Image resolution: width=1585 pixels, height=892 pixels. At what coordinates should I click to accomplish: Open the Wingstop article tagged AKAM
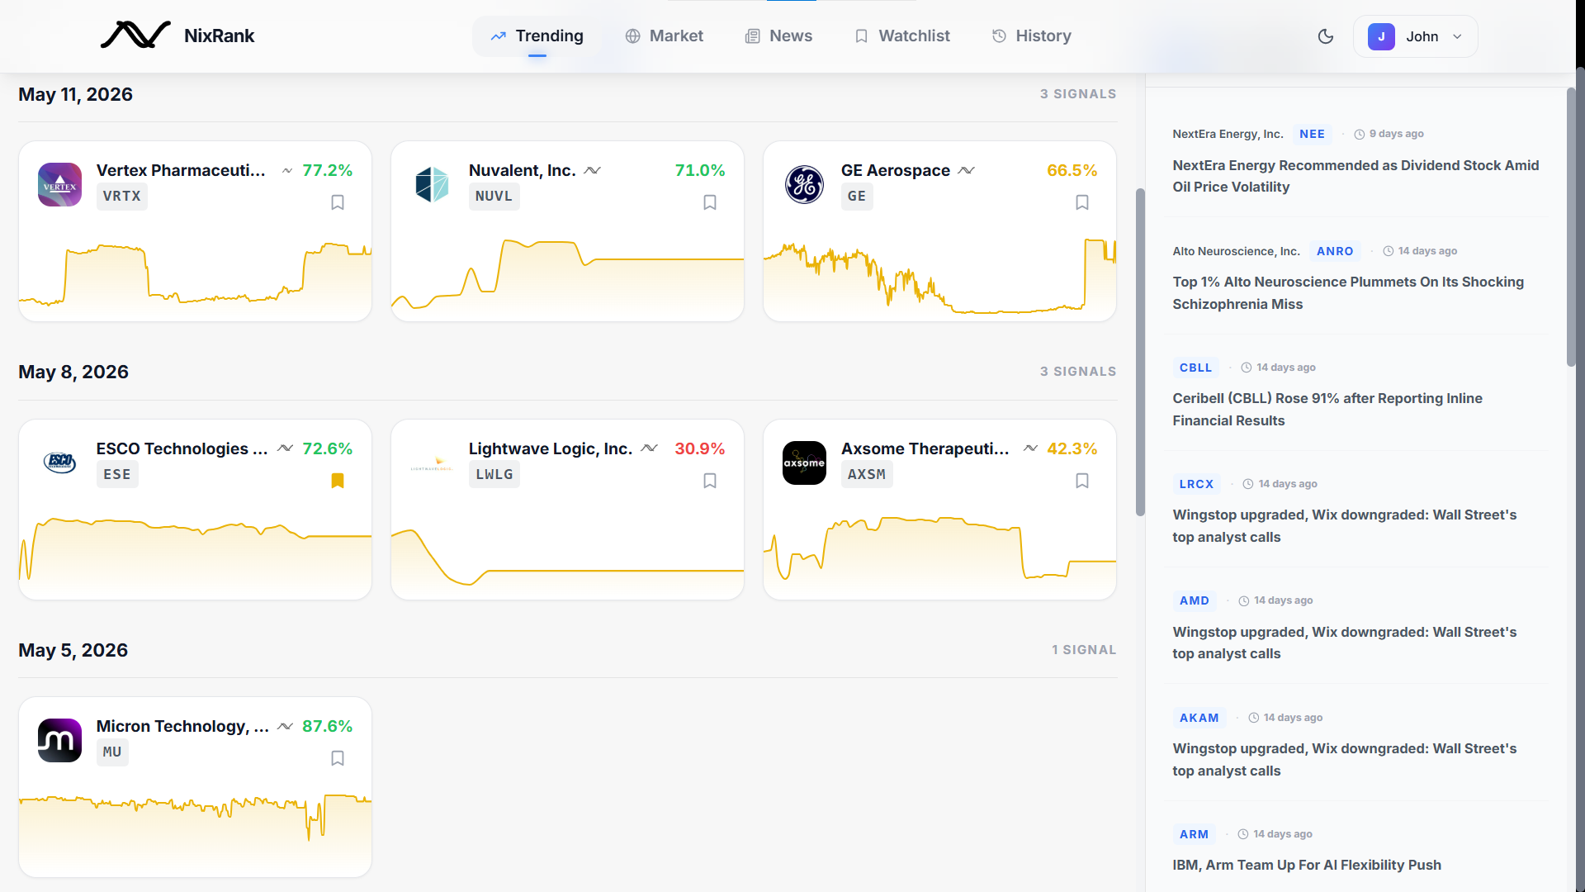[1345, 760]
